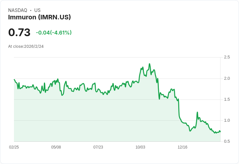
Task: Click the final endpoint of the price line
Action: pyautogui.click(x=220, y=132)
